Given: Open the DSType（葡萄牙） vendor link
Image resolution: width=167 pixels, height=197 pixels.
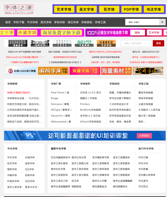Looking at the screenshot, I should 61,110.
